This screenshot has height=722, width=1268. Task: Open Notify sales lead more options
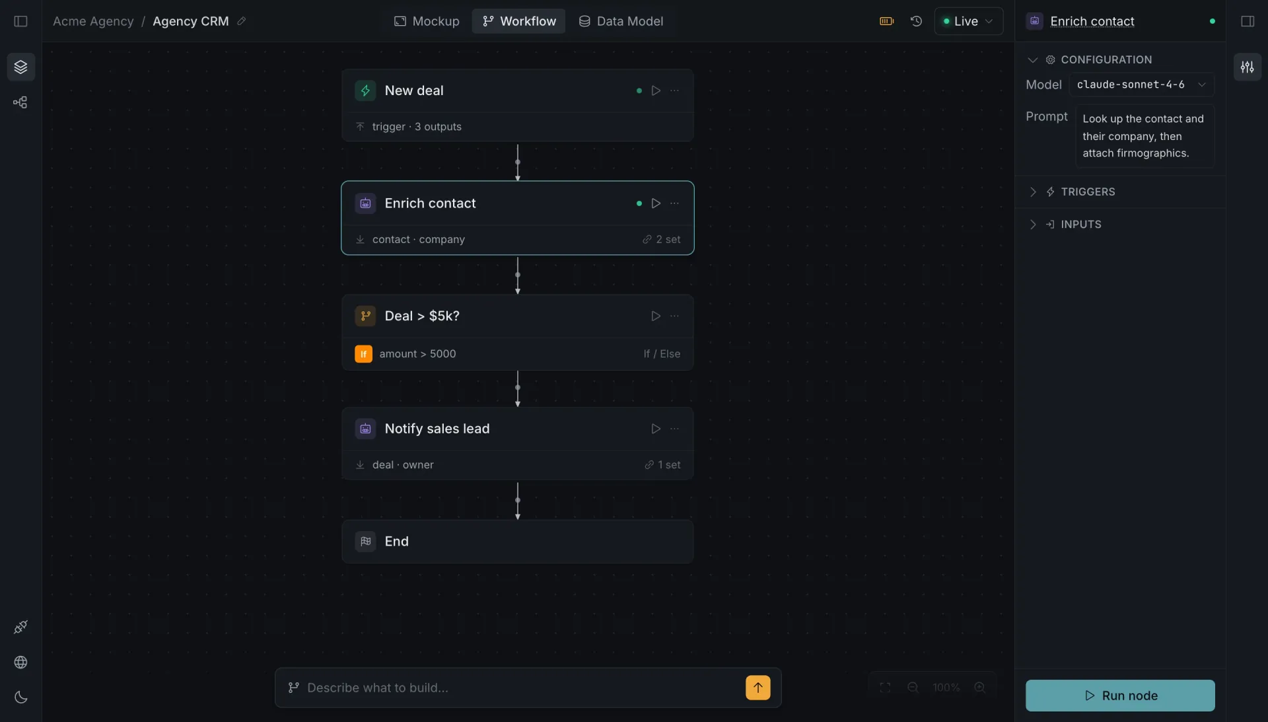[x=674, y=429]
